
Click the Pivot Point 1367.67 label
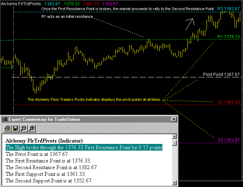(221, 75)
